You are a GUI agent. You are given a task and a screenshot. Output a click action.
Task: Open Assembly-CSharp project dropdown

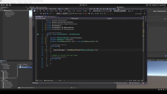(x=53, y=19)
